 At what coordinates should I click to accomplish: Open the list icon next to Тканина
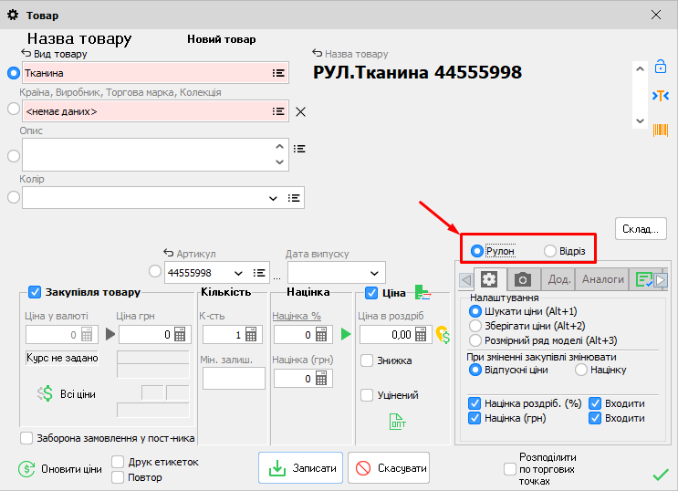[278, 73]
